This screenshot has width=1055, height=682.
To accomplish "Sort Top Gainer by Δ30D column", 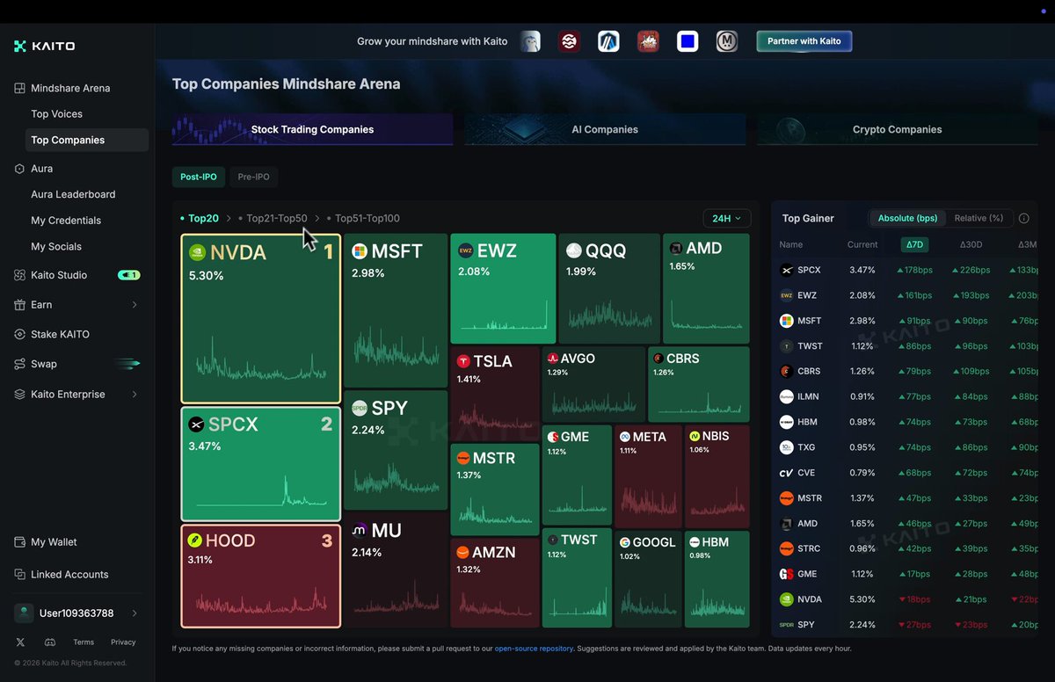I will click(x=971, y=244).
